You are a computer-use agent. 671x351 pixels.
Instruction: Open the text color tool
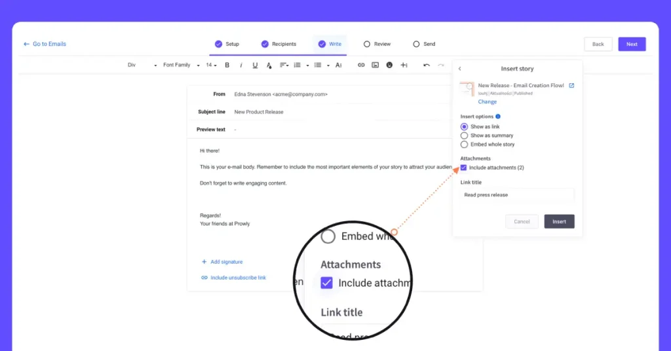click(269, 65)
